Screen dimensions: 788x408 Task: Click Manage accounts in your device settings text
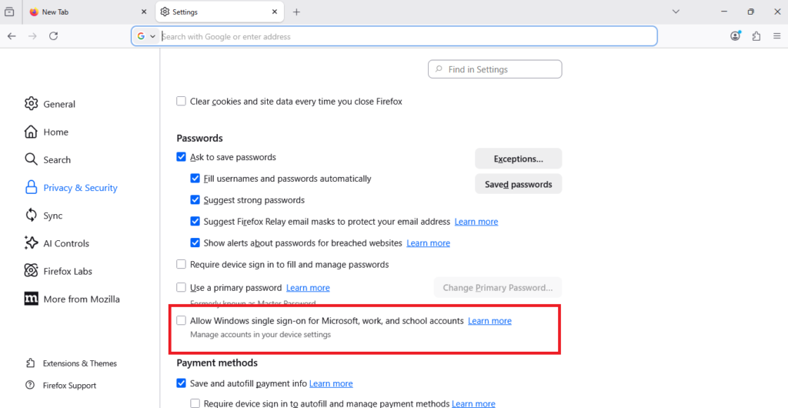(260, 335)
